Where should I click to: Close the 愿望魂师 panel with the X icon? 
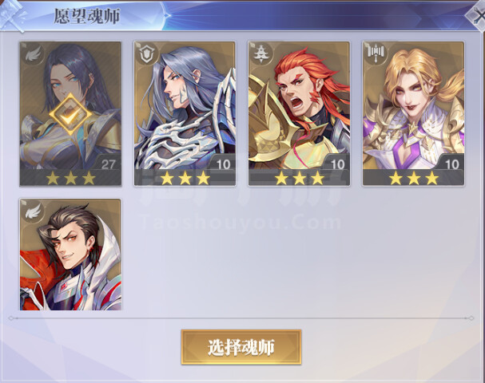(x=478, y=15)
